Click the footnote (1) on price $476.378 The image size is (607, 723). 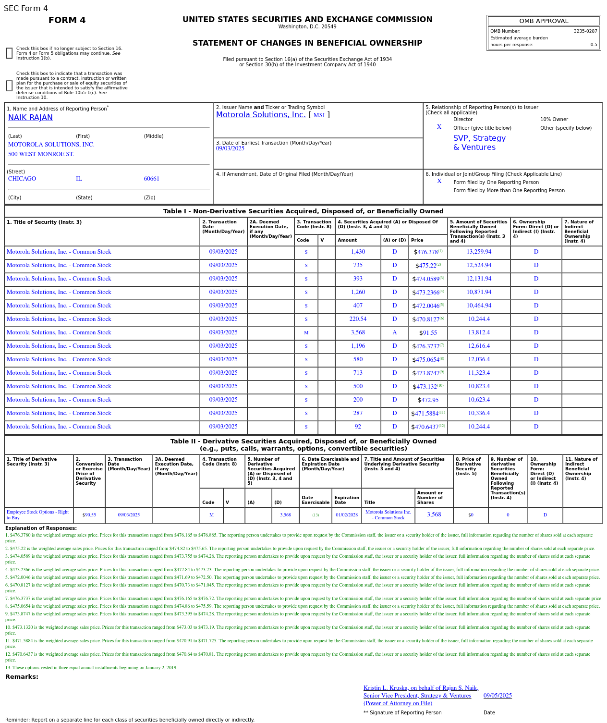pos(440,251)
